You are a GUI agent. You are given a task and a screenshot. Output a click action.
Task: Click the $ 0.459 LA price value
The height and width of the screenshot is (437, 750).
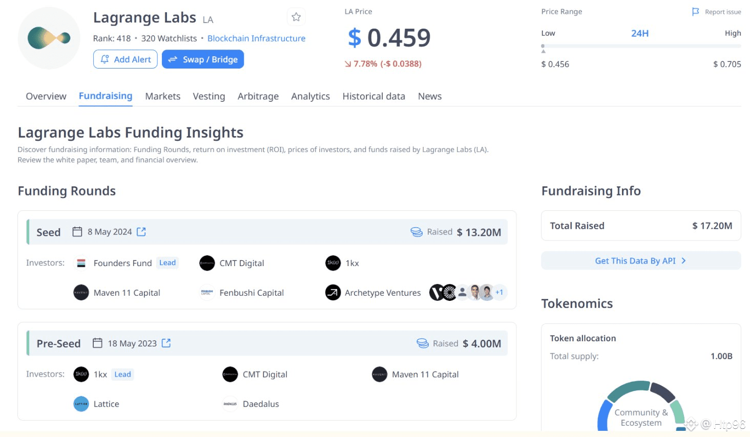coord(389,38)
